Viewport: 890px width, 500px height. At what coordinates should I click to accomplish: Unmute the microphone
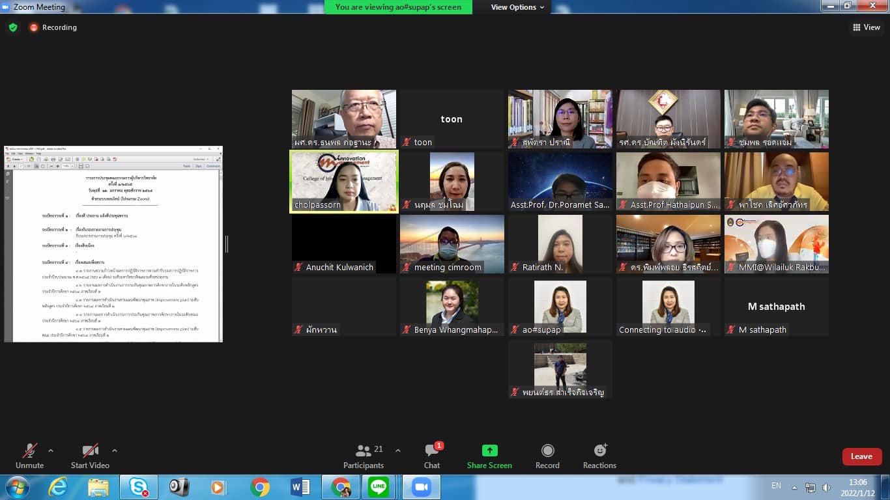click(x=29, y=456)
